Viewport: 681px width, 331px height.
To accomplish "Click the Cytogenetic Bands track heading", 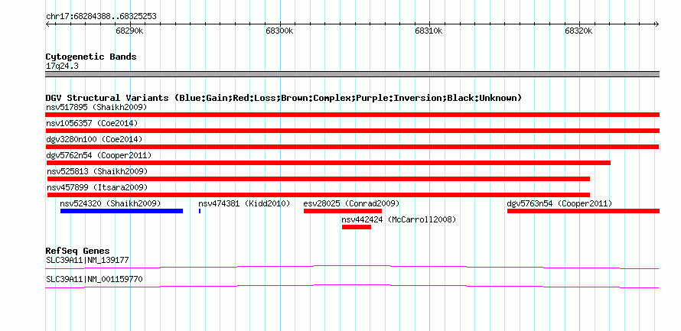I will pyautogui.click(x=91, y=57).
